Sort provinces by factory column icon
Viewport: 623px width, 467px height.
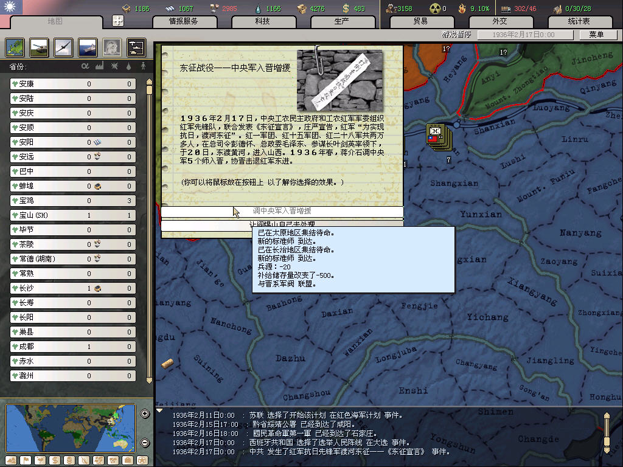coord(99,66)
